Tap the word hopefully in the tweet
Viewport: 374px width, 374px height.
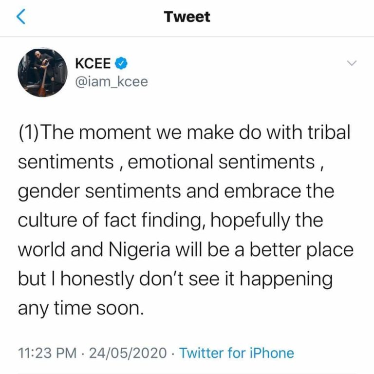250,221
